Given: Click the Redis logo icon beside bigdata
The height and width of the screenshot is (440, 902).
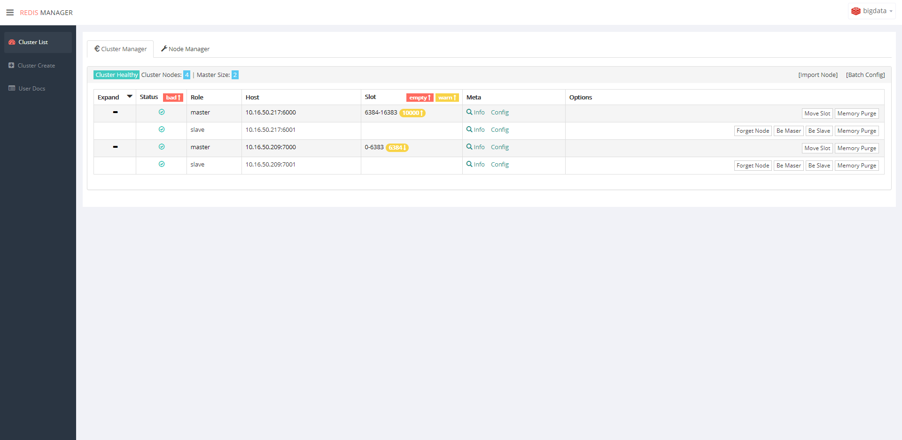Looking at the screenshot, I should coord(856,11).
